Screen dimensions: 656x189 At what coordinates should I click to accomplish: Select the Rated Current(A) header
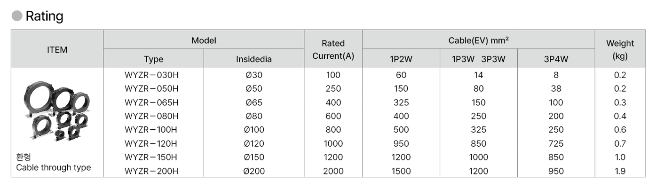coord(333,49)
